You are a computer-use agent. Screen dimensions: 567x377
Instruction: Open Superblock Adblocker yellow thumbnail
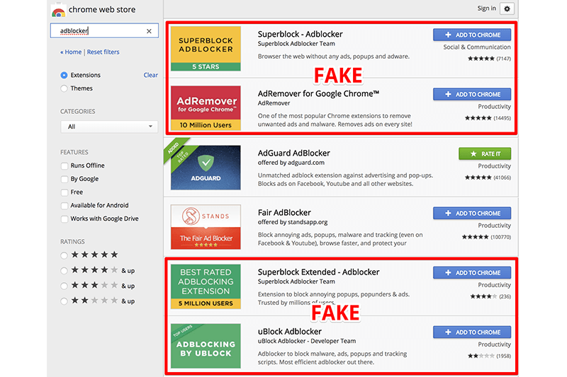tap(206, 48)
